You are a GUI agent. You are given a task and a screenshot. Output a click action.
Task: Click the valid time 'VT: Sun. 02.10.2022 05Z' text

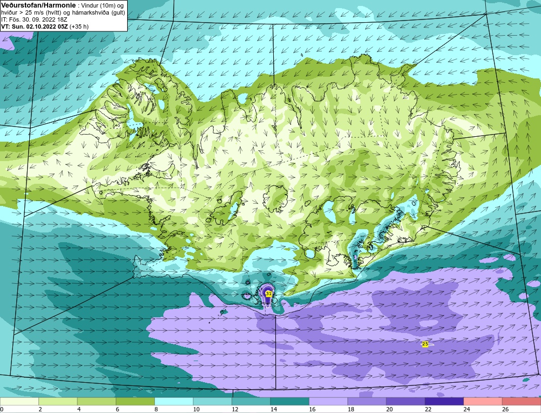pyautogui.click(x=35, y=26)
